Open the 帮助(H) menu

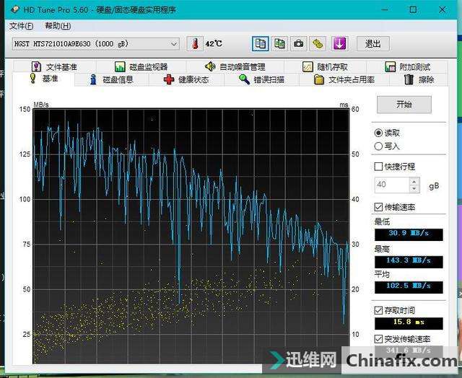(x=58, y=26)
